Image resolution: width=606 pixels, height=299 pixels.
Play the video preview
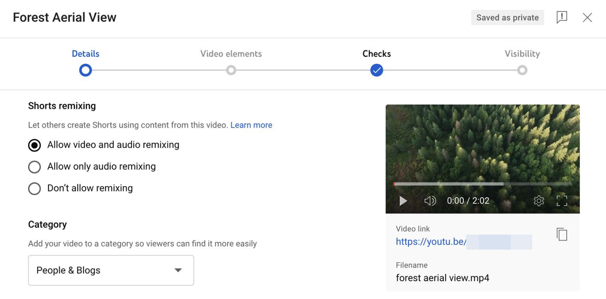[403, 201]
